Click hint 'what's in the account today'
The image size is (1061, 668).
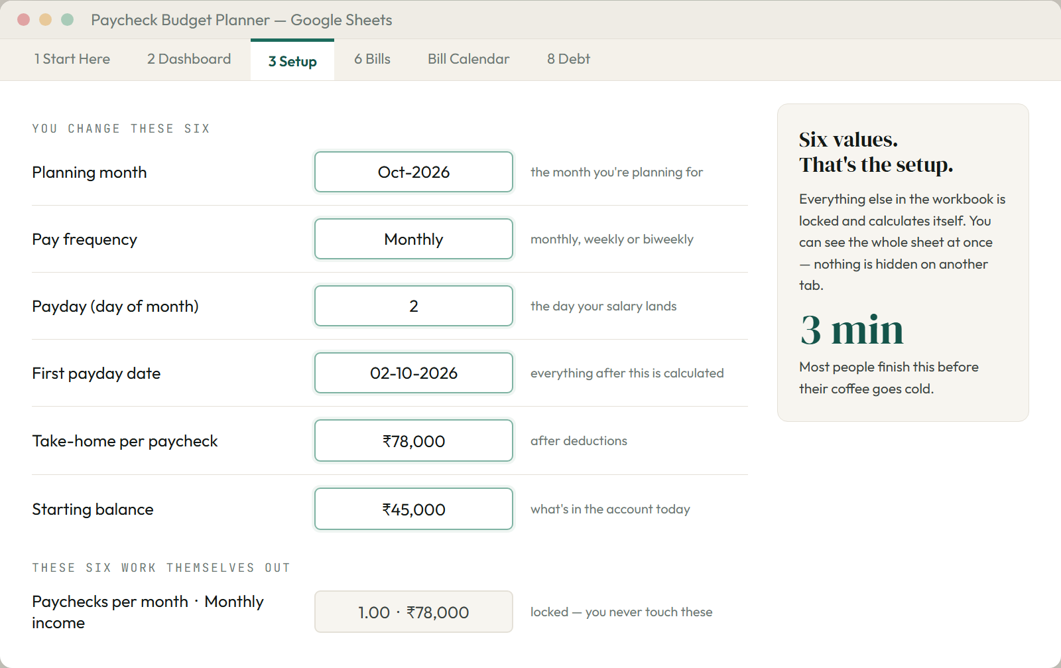coord(610,509)
